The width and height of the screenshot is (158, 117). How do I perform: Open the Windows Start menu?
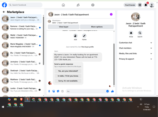tap(3, 107)
